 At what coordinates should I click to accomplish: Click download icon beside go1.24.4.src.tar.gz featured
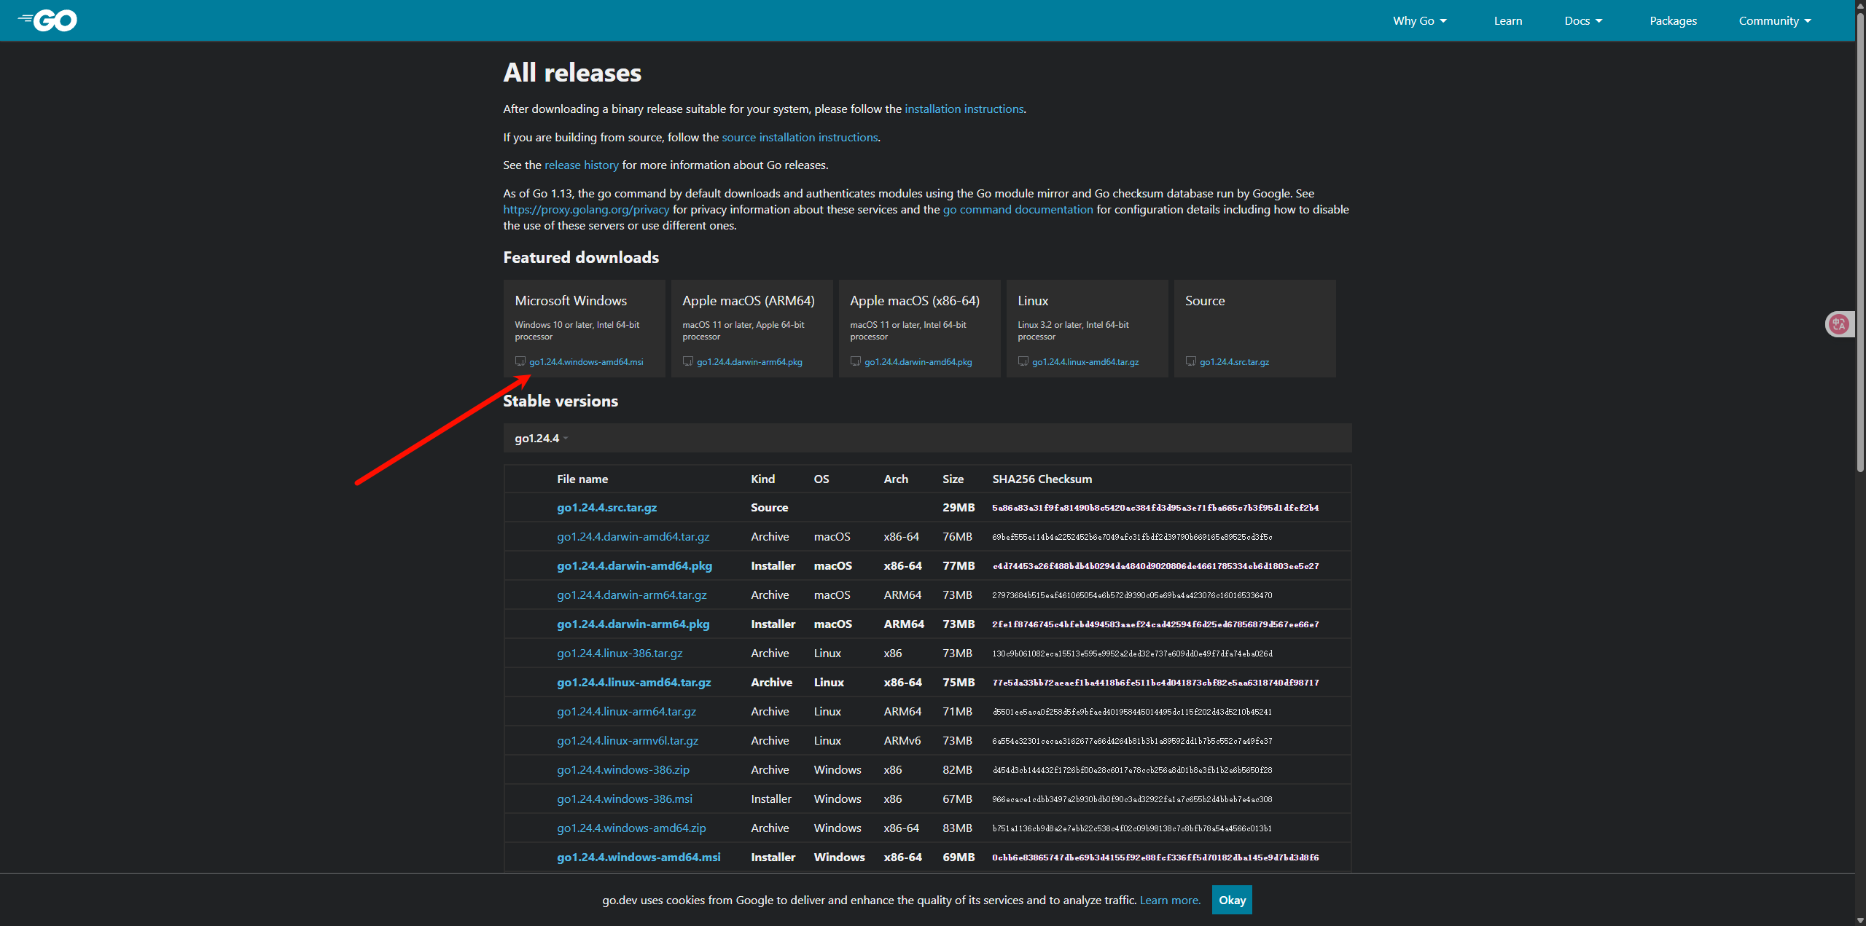point(1191,361)
